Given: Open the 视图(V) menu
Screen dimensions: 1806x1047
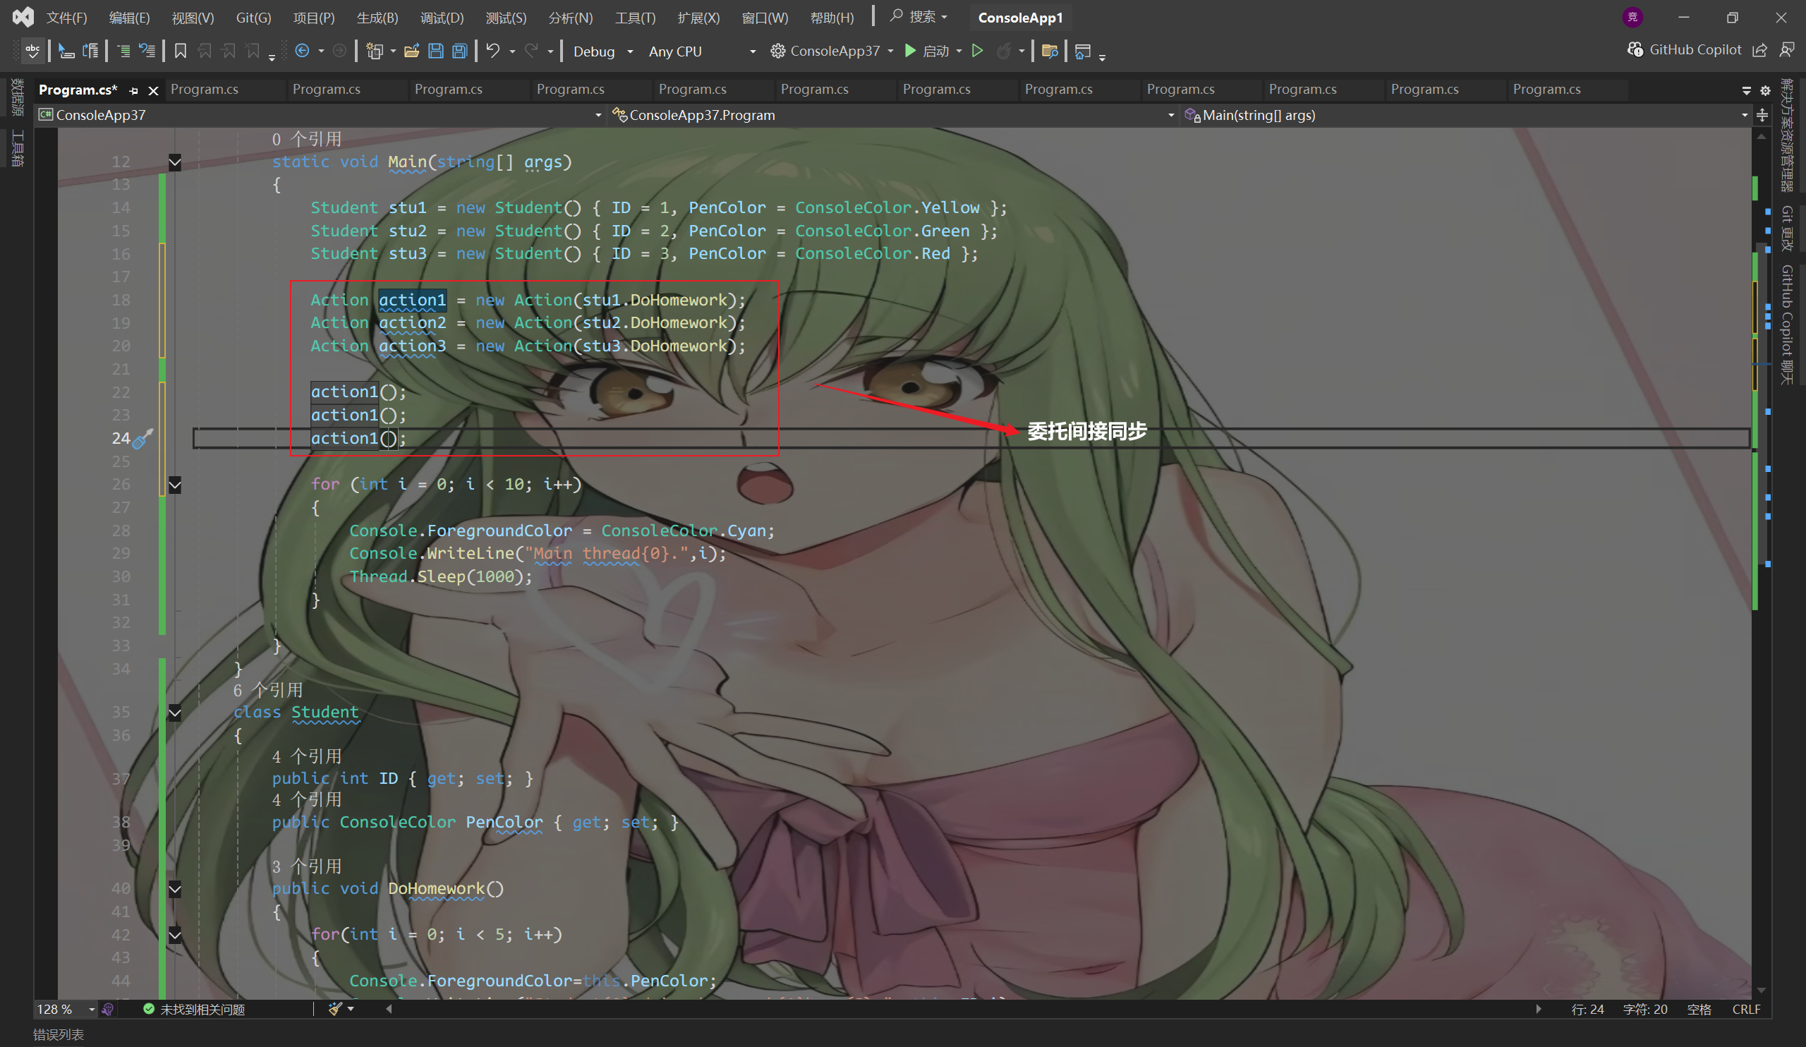Looking at the screenshot, I should [193, 18].
